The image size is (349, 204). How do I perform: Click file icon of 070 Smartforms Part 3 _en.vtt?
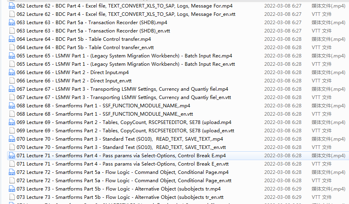pyautogui.click(x=12, y=147)
